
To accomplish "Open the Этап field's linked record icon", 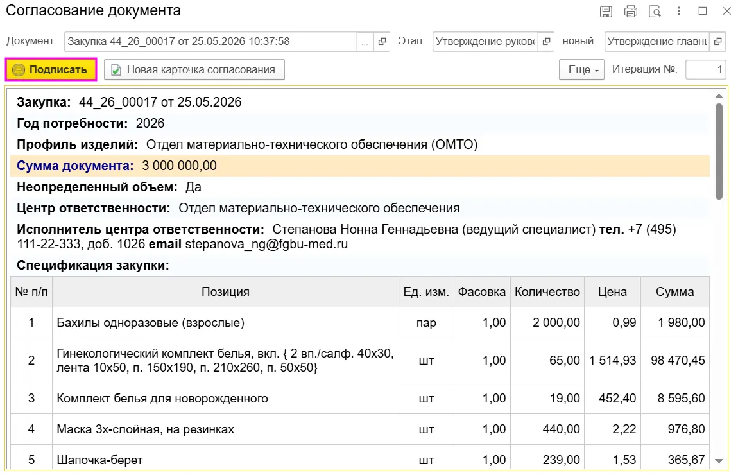I will [x=546, y=42].
